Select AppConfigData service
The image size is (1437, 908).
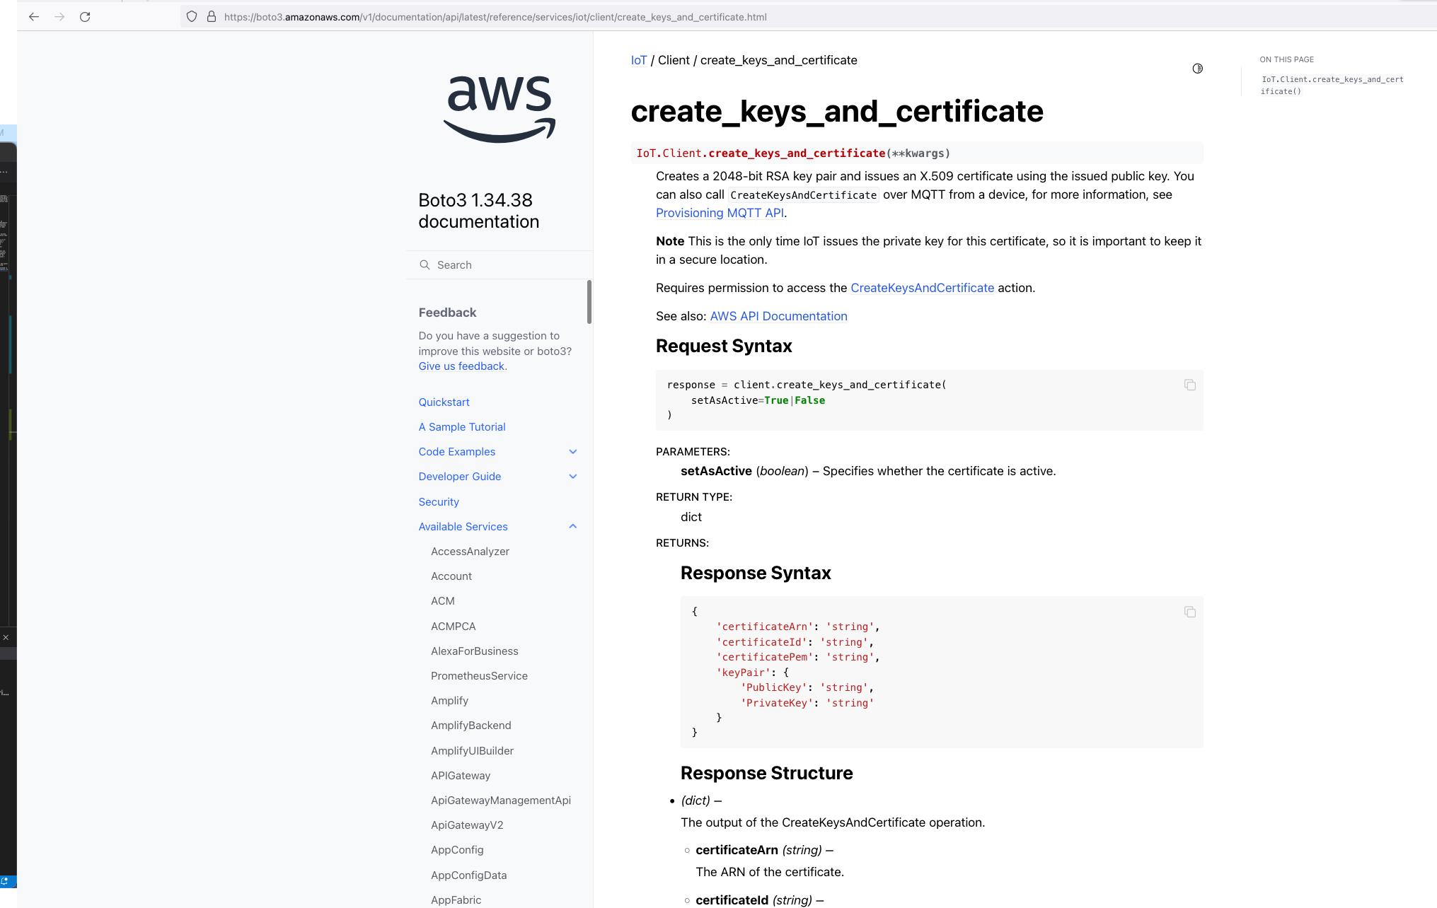click(x=469, y=875)
